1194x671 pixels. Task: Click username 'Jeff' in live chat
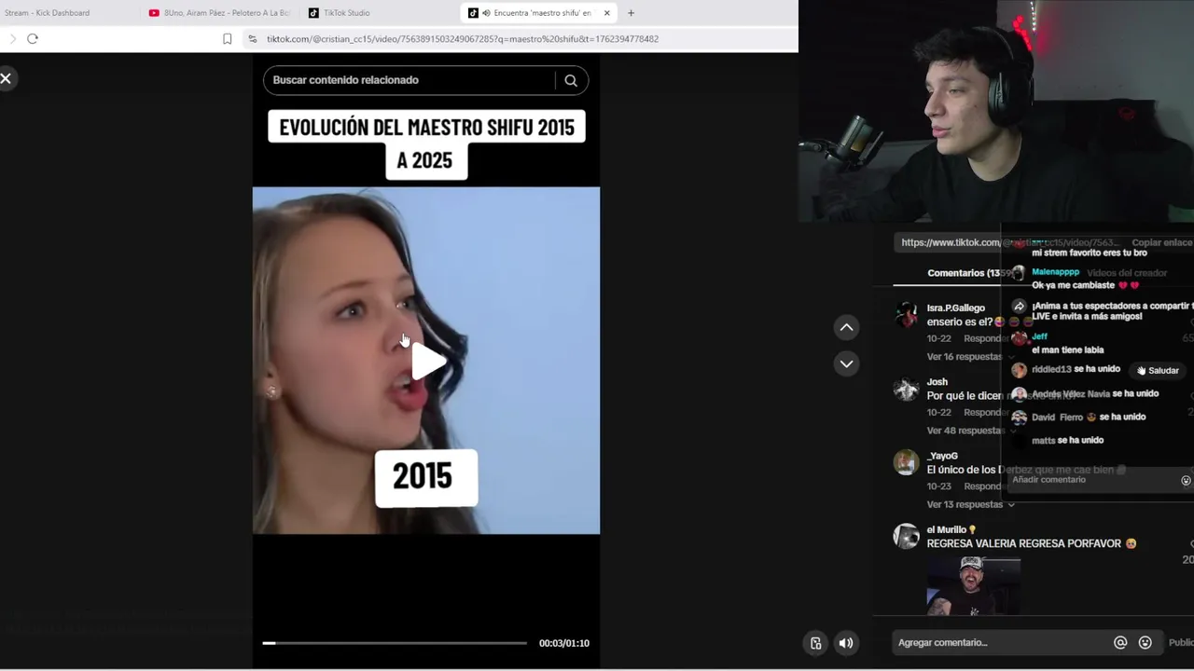point(1039,336)
